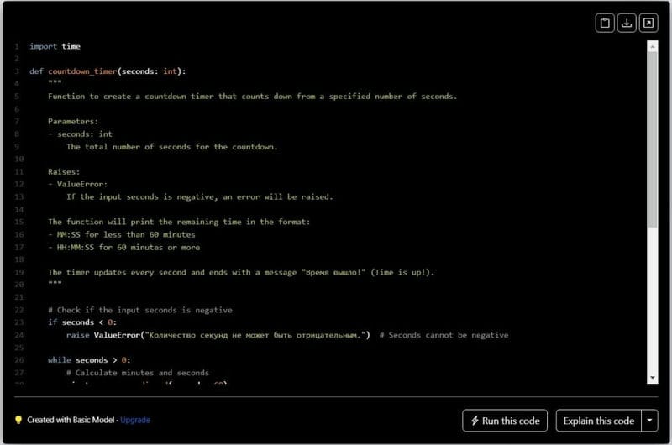Click the Run this code button
Viewport: 672px width, 445px height.
pos(505,421)
